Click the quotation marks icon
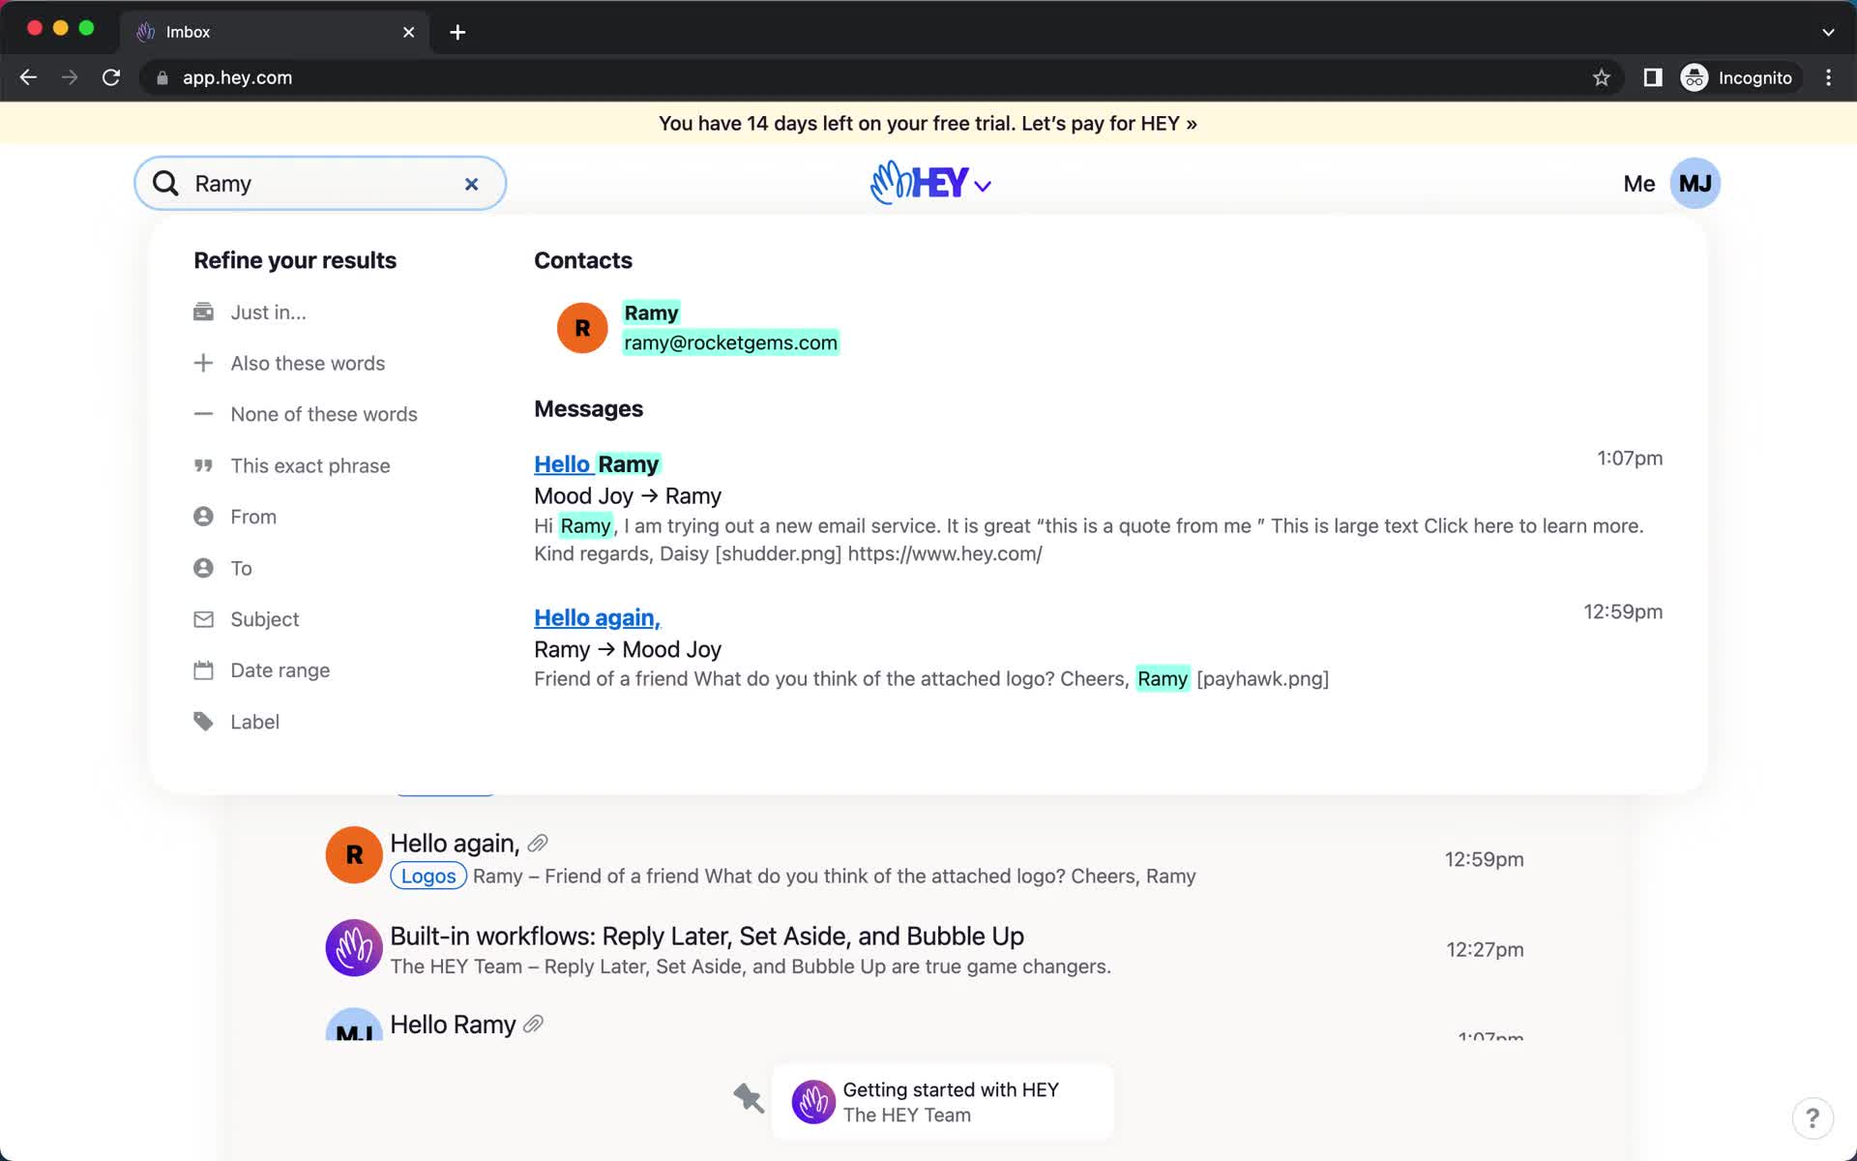The height and width of the screenshot is (1161, 1857). tap(203, 465)
